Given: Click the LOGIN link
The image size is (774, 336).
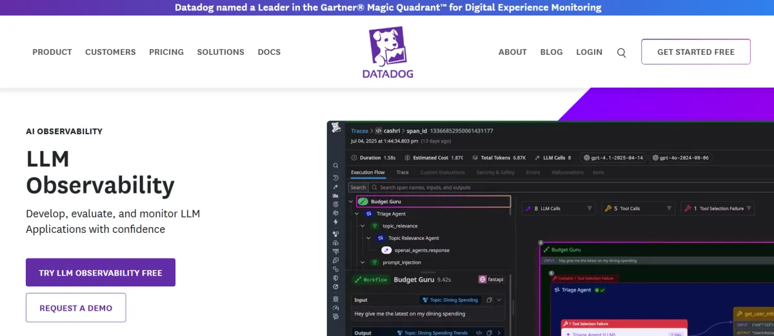Looking at the screenshot, I should [589, 52].
